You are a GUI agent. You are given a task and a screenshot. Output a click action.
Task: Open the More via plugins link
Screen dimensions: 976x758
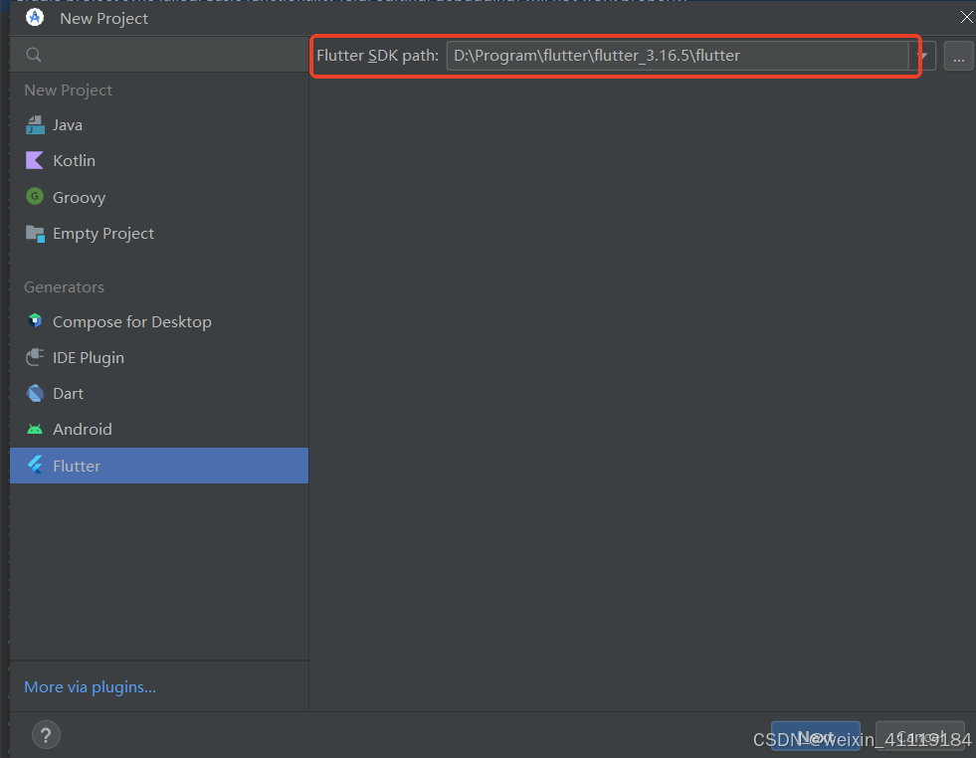click(x=90, y=687)
